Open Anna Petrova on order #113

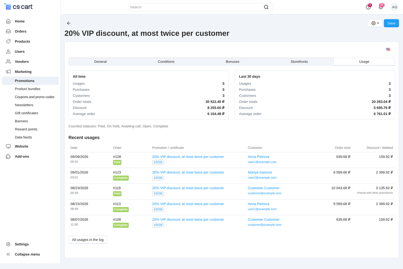pyautogui.click(x=259, y=204)
